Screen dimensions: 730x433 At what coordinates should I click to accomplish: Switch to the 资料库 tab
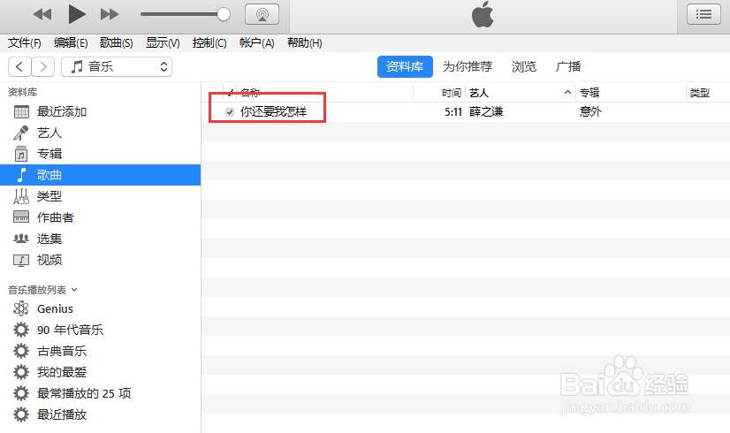click(x=405, y=66)
